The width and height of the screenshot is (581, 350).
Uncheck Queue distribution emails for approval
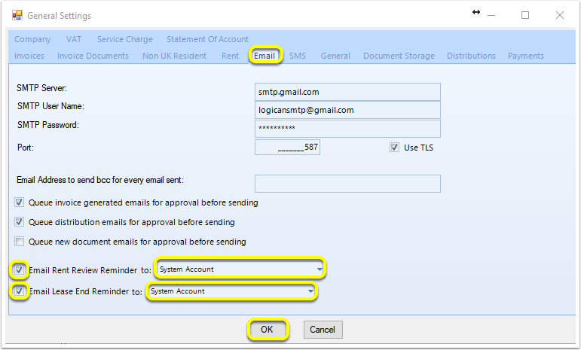[x=20, y=222]
